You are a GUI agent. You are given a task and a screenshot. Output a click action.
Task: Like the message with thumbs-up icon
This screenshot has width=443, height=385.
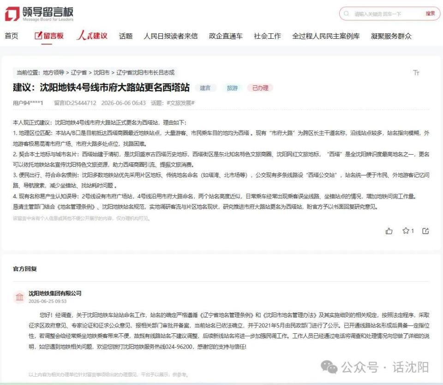pyautogui.click(x=389, y=231)
